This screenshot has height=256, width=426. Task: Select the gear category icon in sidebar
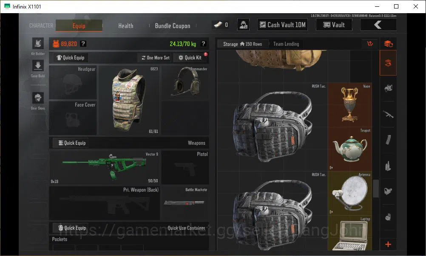[388, 88]
